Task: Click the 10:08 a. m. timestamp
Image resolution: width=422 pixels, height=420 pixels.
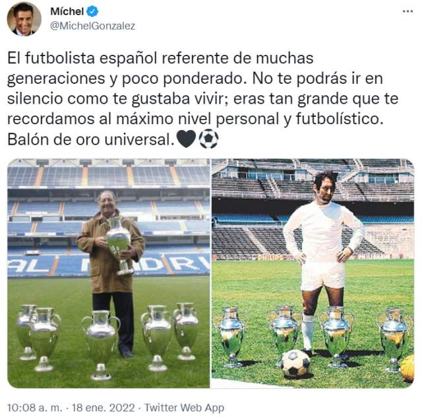Action: [34, 407]
